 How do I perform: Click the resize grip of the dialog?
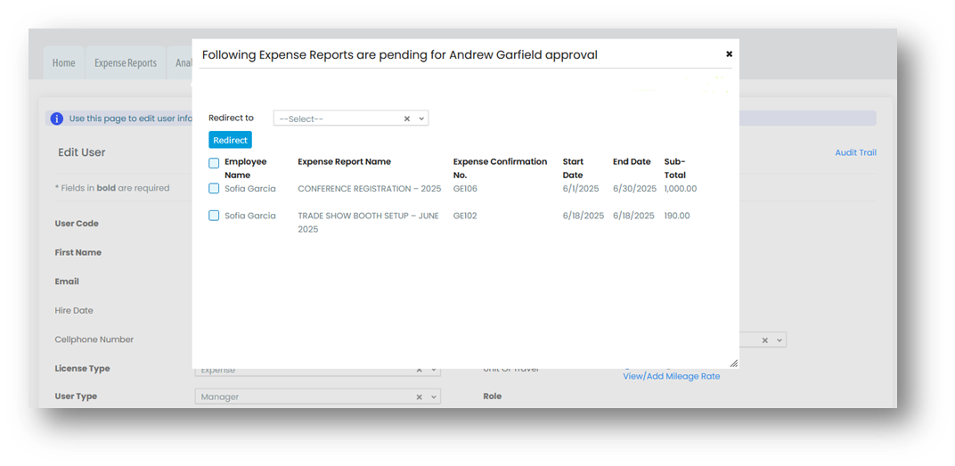coord(733,363)
